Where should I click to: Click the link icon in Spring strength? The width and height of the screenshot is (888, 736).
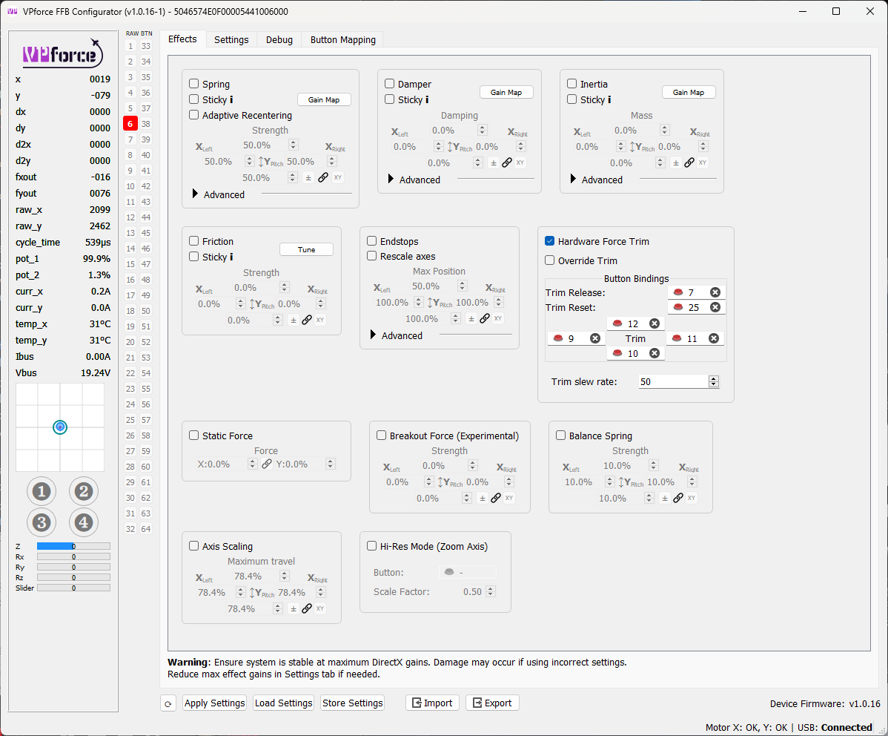coord(322,177)
